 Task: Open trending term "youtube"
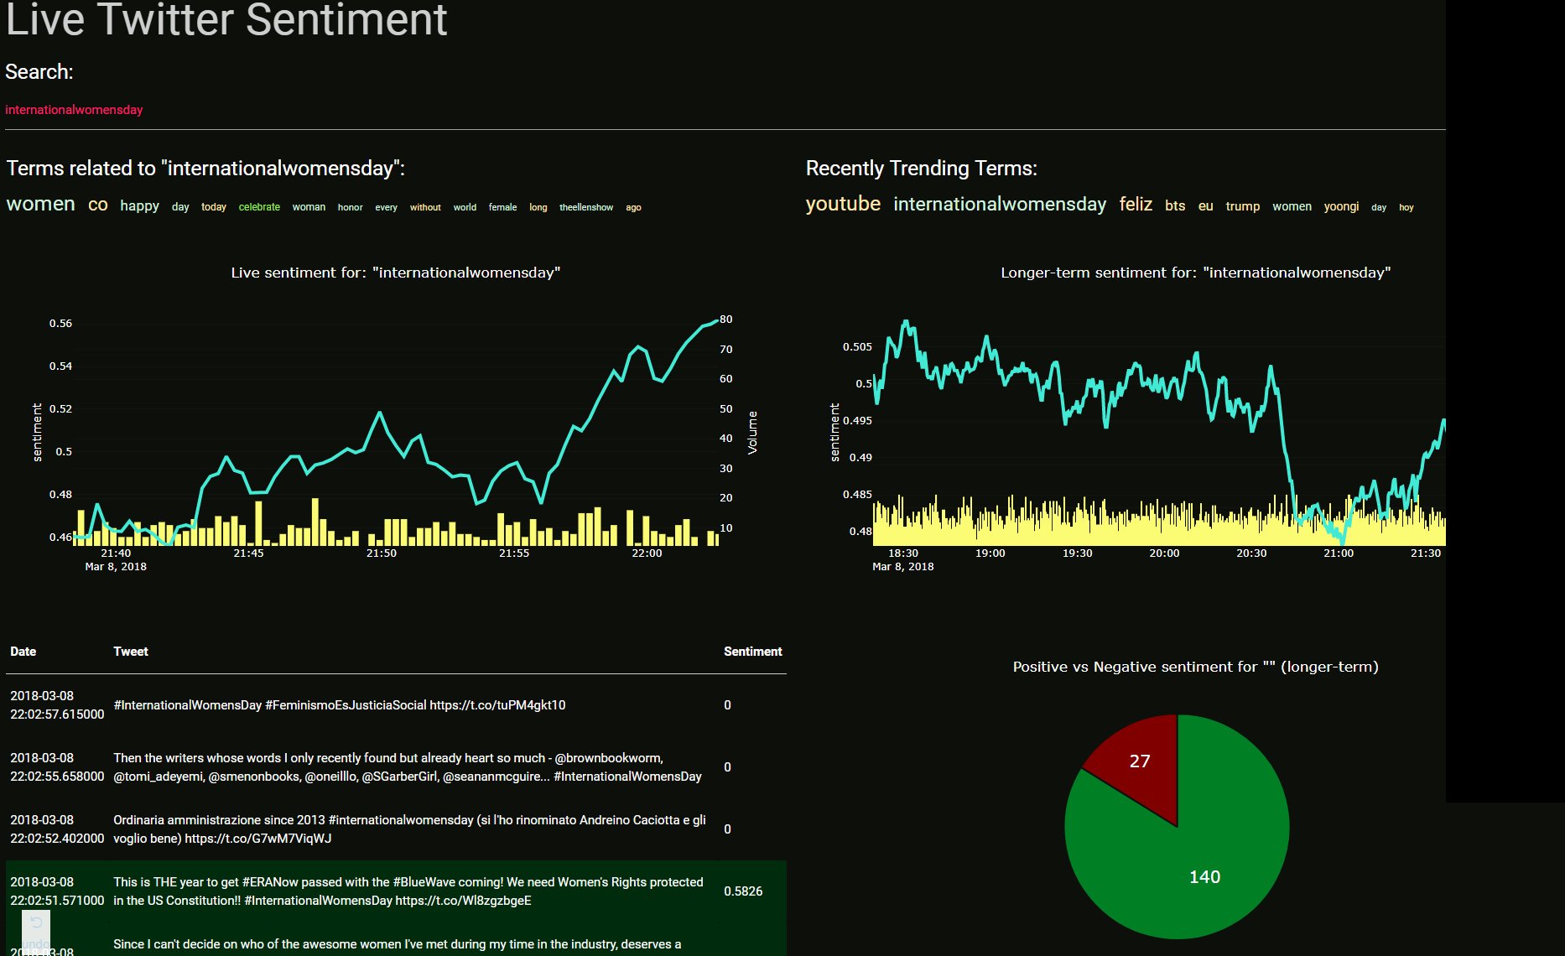(842, 204)
